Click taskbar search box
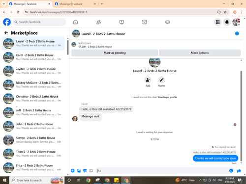Screen dimensions: 246x184 37,180
